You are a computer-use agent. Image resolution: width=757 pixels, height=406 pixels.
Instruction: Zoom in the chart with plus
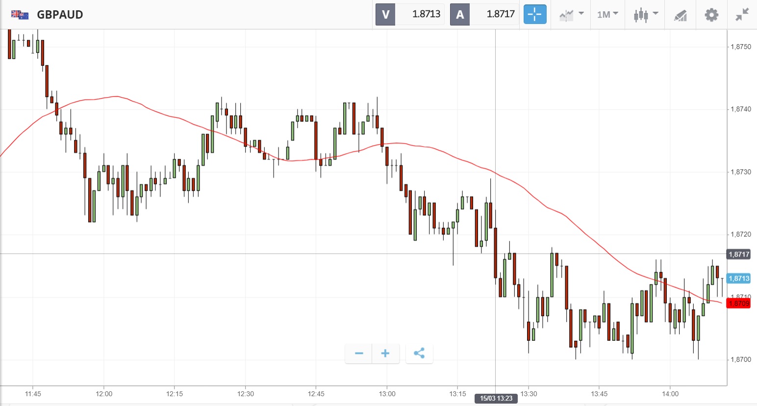(x=385, y=353)
